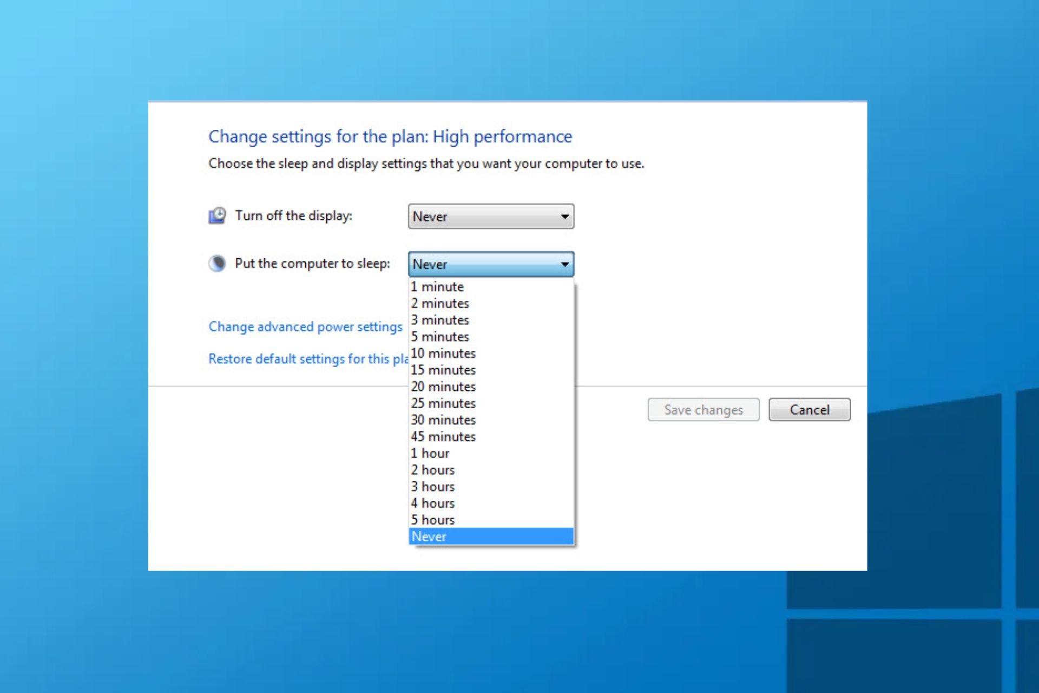Viewport: 1039px width, 693px height.
Task: Click the Save changes button
Action: click(703, 410)
